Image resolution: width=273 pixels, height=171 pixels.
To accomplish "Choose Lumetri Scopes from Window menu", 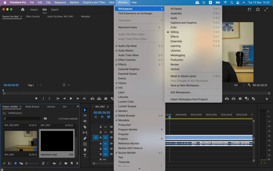I will (139, 106).
